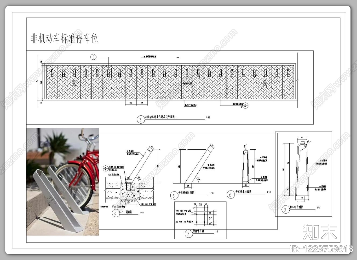Click callout bubble 6 below the parking plan
The image size is (357, 260).
246,105
